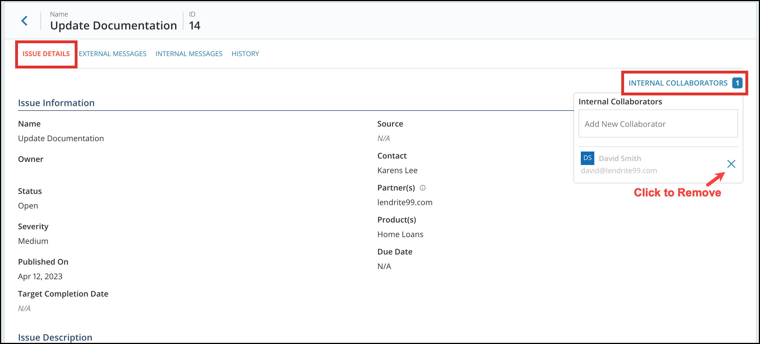Image resolution: width=760 pixels, height=344 pixels.
Task: Open the History tab
Action: coord(245,54)
